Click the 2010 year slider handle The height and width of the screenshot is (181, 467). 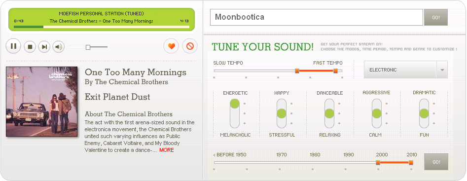coord(411,163)
